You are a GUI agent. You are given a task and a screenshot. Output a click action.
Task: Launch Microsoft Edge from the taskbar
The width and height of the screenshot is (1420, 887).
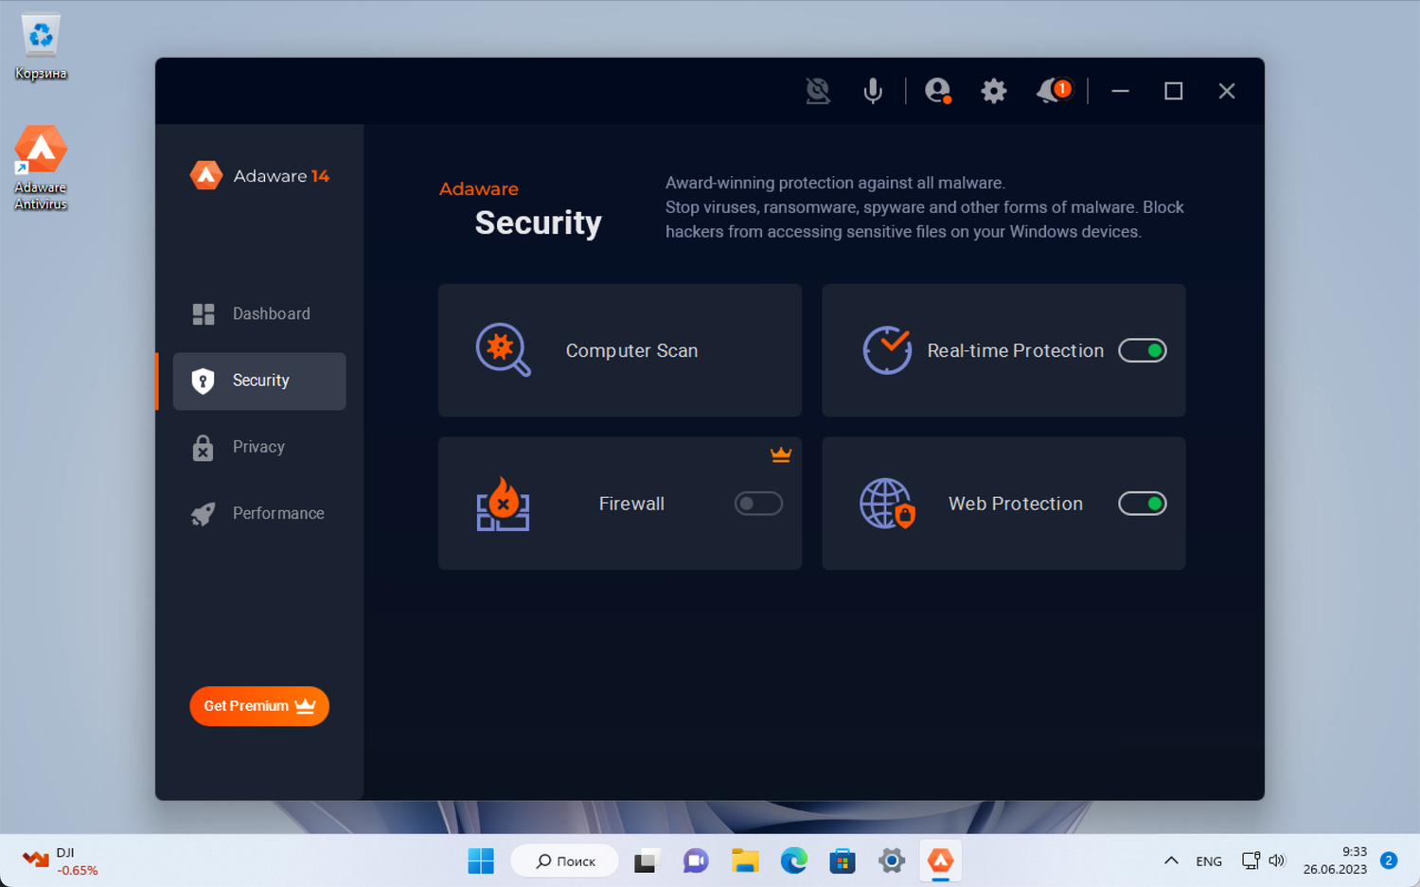(x=794, y=860)
